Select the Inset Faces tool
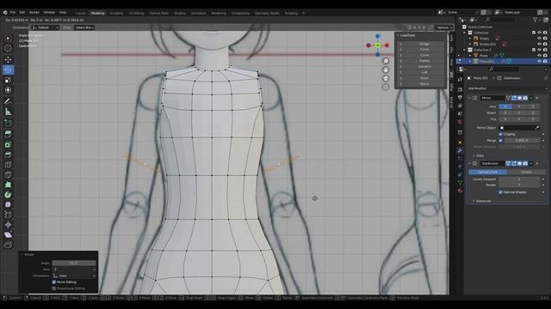The image size is (551, 309). (8, 144)
